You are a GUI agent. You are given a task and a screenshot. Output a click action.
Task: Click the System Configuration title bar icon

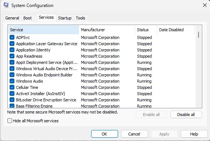[6, 5]
